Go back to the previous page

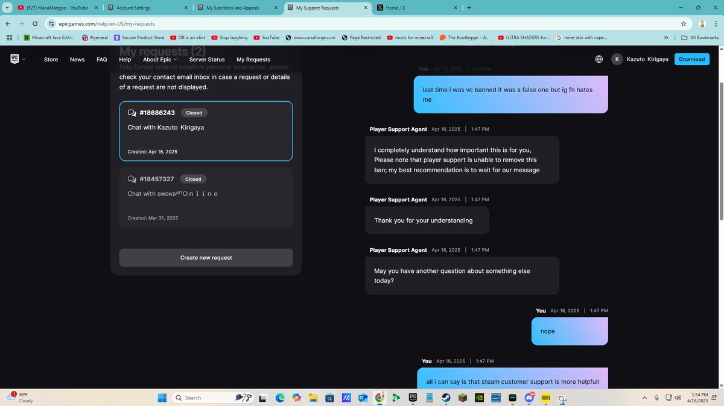tap(8, 23)
